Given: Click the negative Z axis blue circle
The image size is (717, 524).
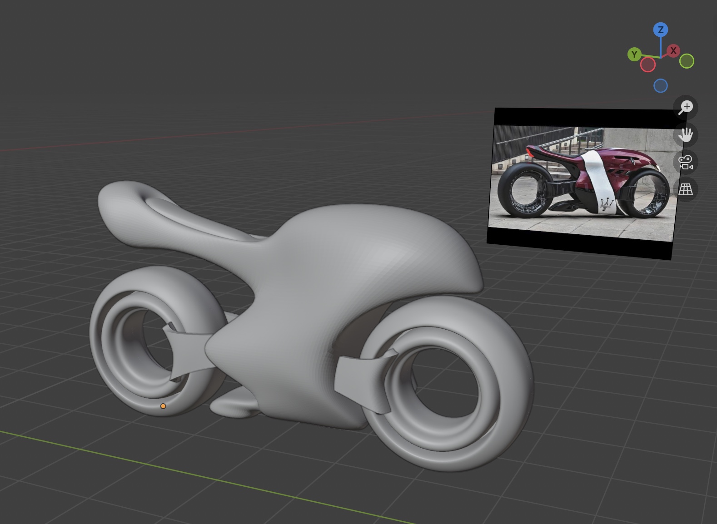Looking at the screenshot, I should [x=661, y=86].
